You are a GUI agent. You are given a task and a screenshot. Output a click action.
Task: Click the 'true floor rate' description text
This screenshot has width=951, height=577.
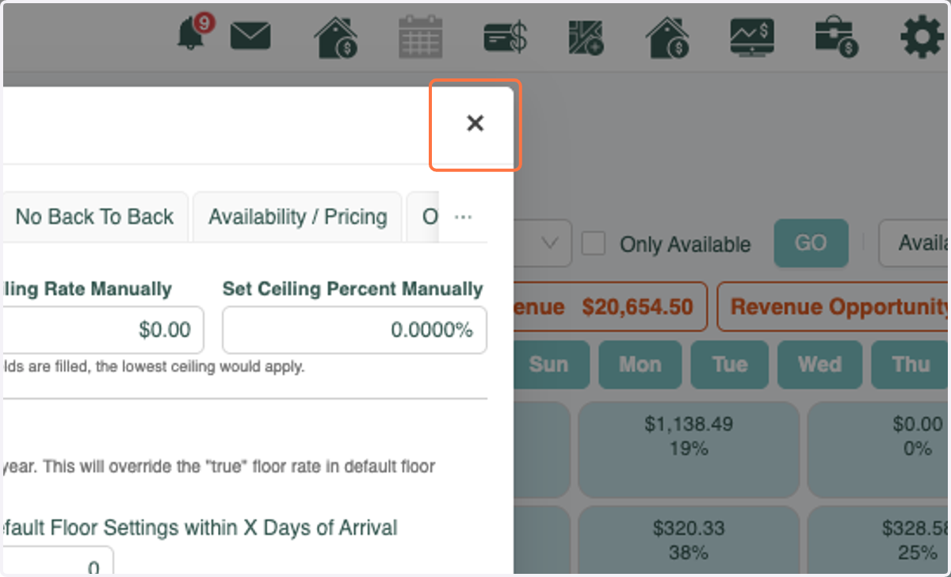[219, 466]
